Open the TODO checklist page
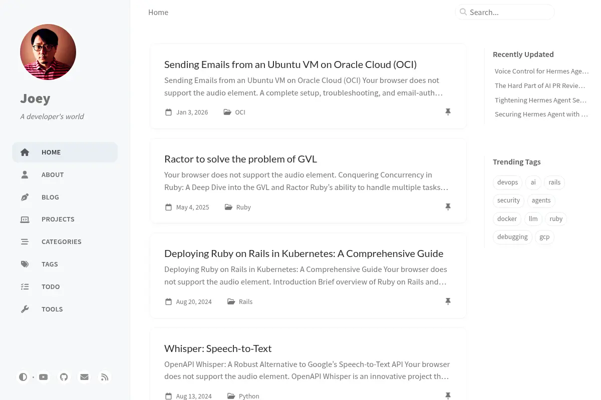This screenshot has height=400, width=601. (65, 286)
